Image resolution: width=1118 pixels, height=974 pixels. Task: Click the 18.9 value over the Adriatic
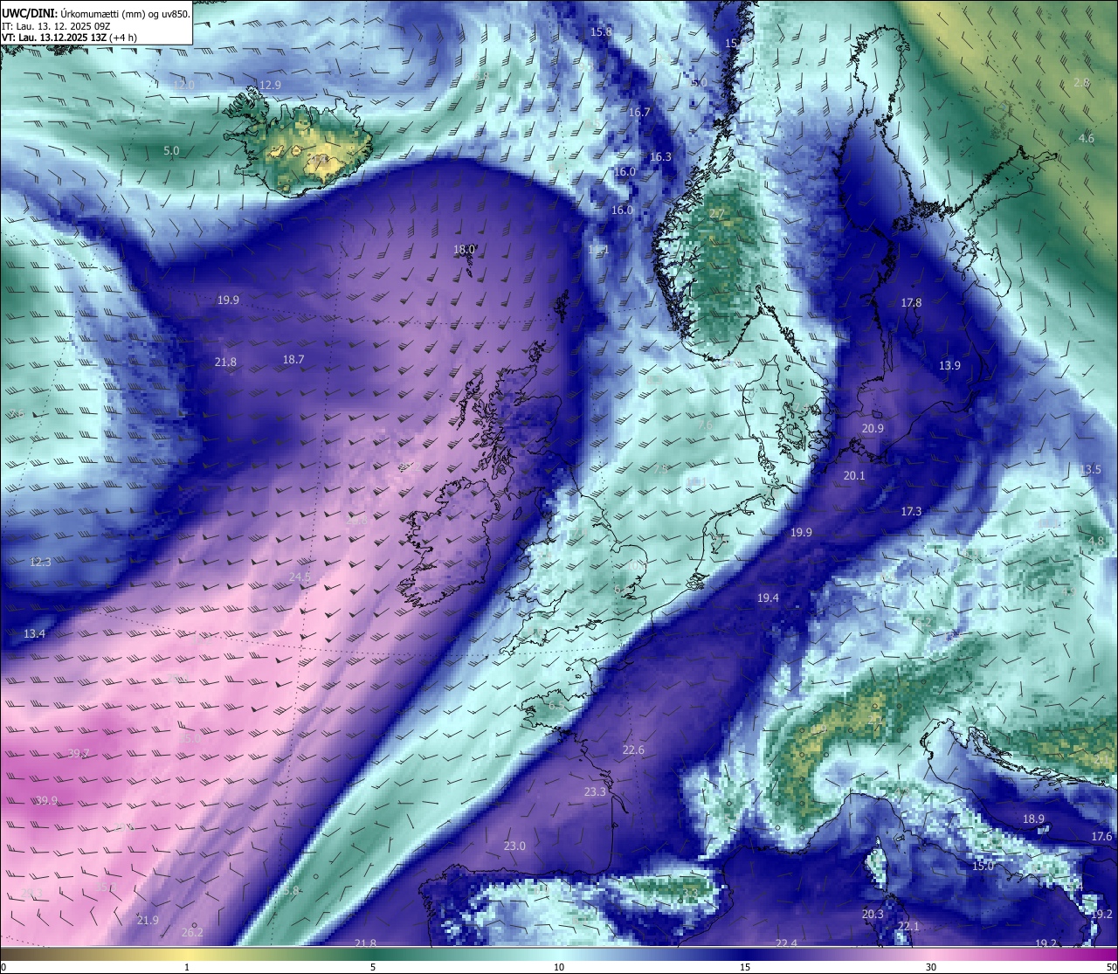[x=1033, y=819]
